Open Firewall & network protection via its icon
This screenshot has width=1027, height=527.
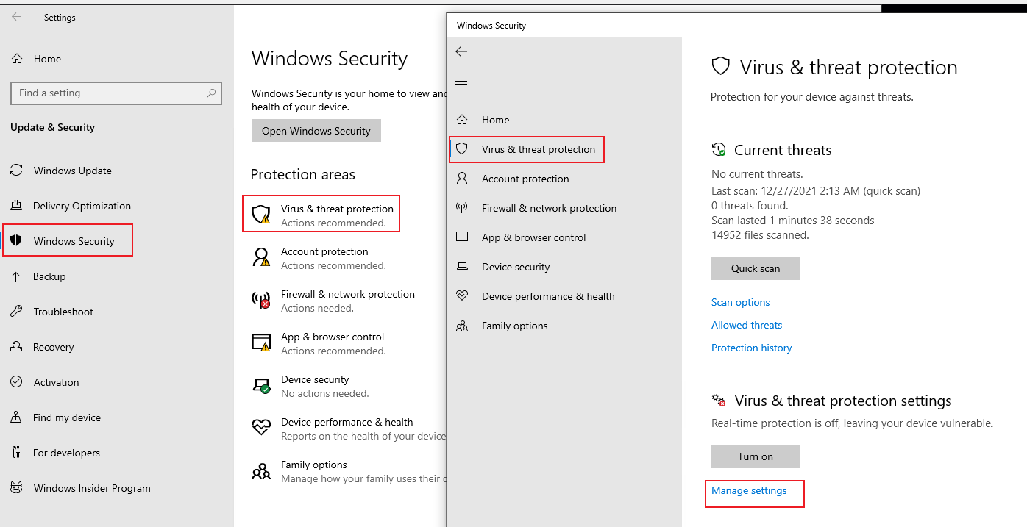click(x=461, y=208)
